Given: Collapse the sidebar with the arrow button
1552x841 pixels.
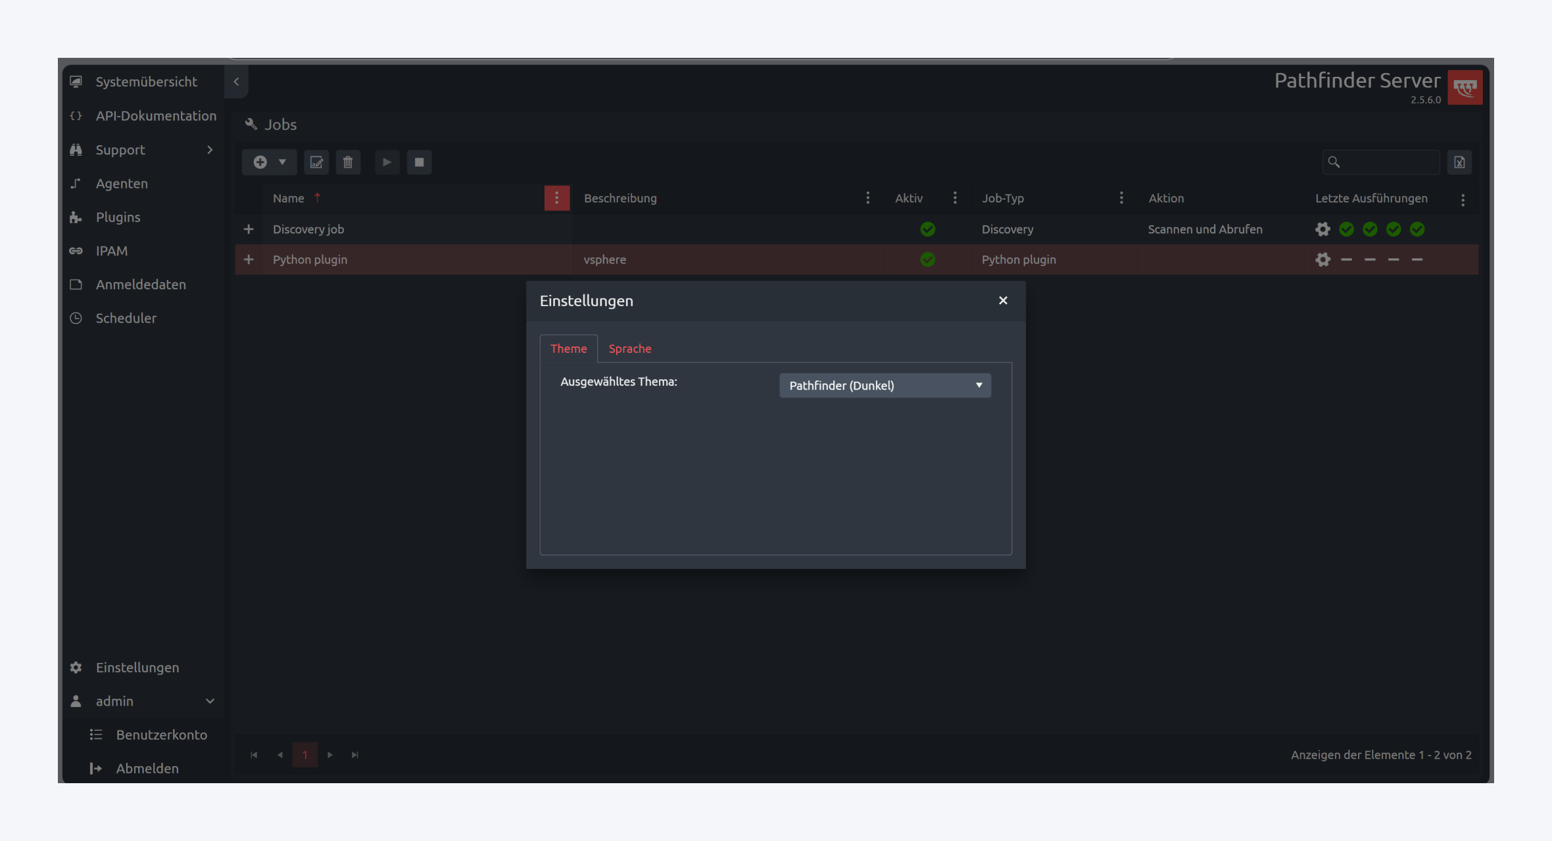Looking at the screenshot, I should pyautogui.click(x=236, y=81).
